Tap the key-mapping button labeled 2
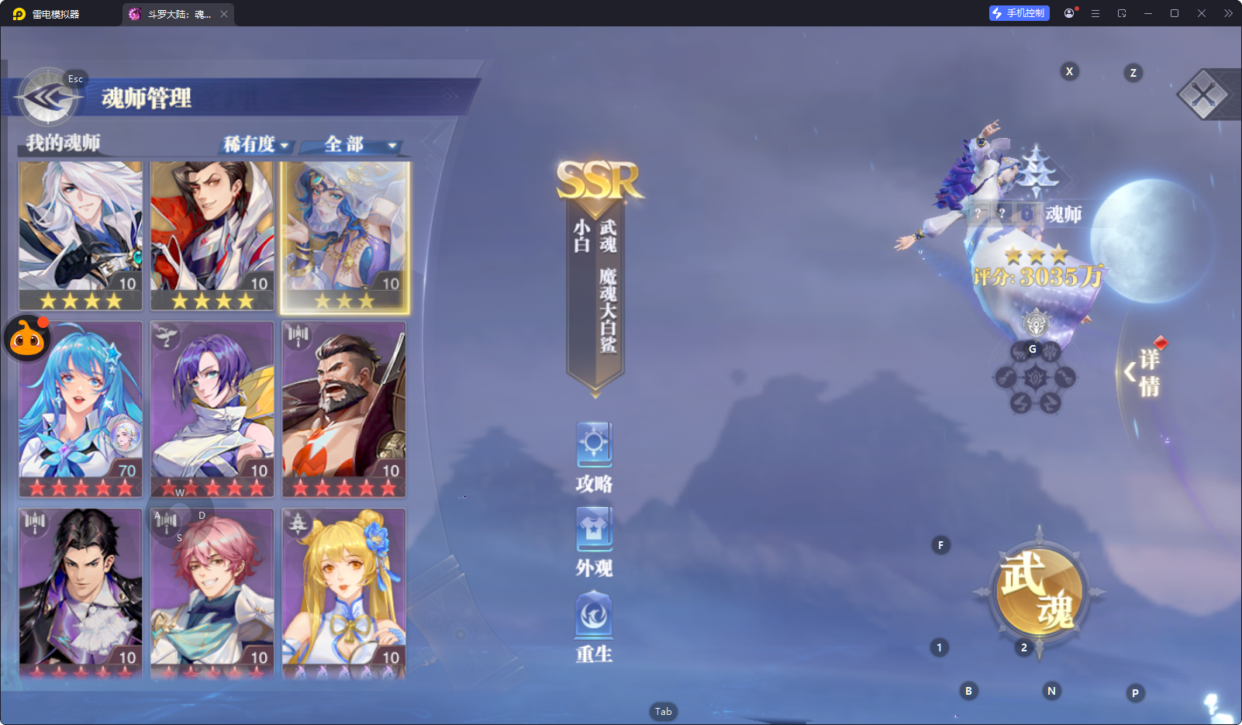Screen dimensions: 1242x725 click(x=1024, y=647)
